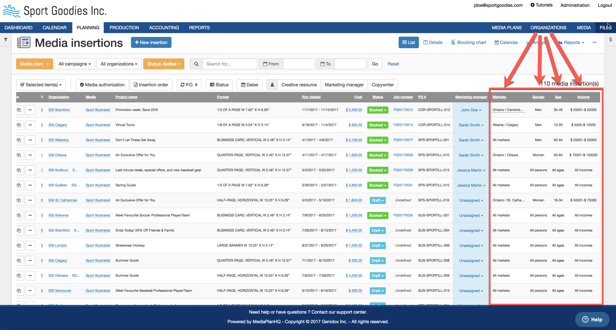Click the New insertion button
Image resolution: width=616 pixels, height=330 pixels.
[151, 42]
